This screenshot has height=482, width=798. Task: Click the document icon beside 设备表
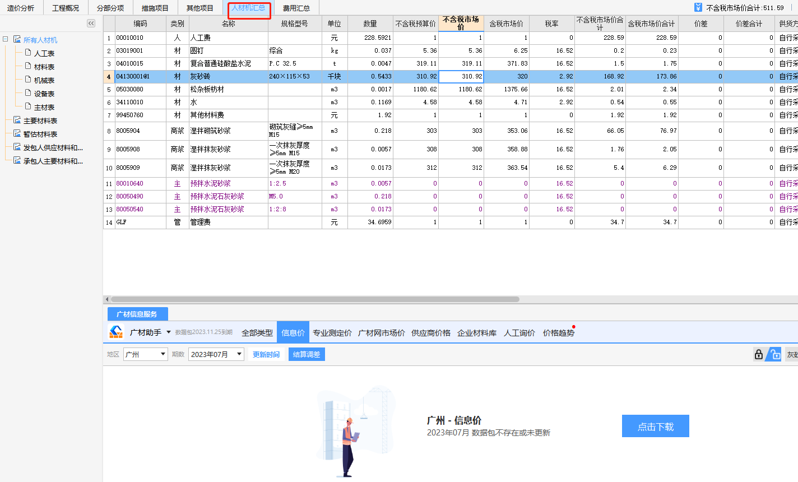[28, 93]
